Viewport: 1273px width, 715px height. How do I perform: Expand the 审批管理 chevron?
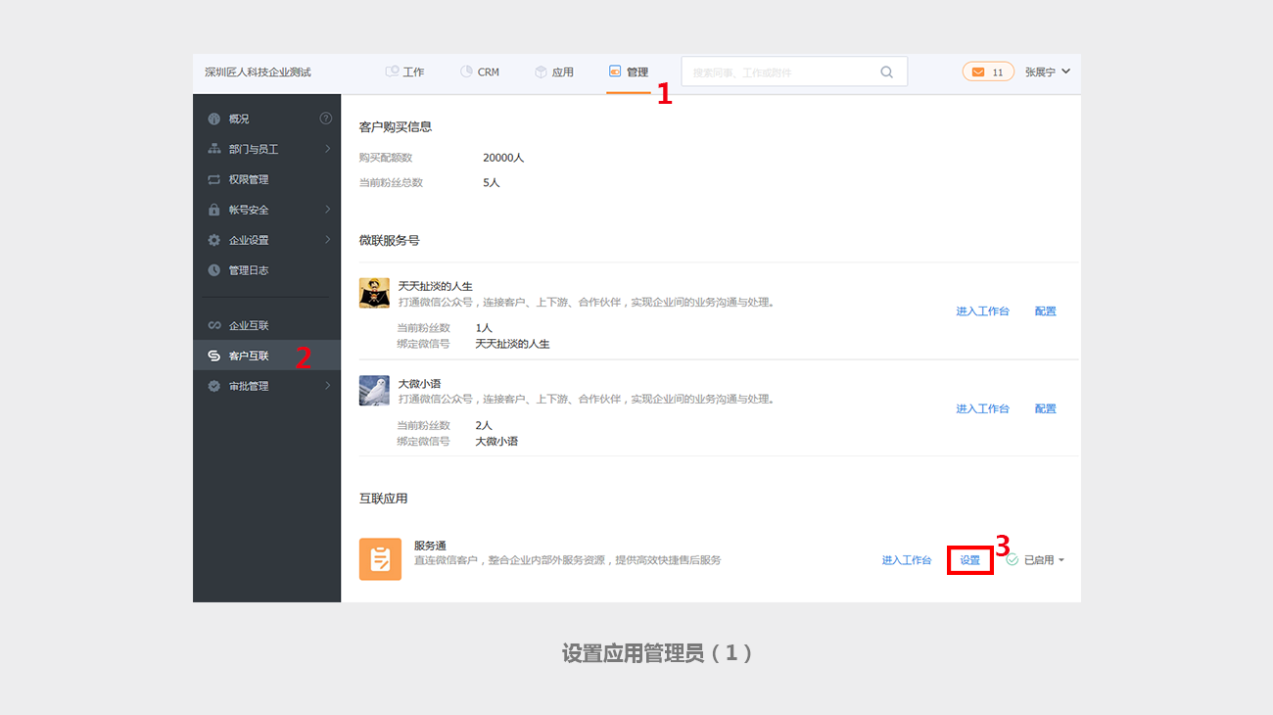pos(328,386)
